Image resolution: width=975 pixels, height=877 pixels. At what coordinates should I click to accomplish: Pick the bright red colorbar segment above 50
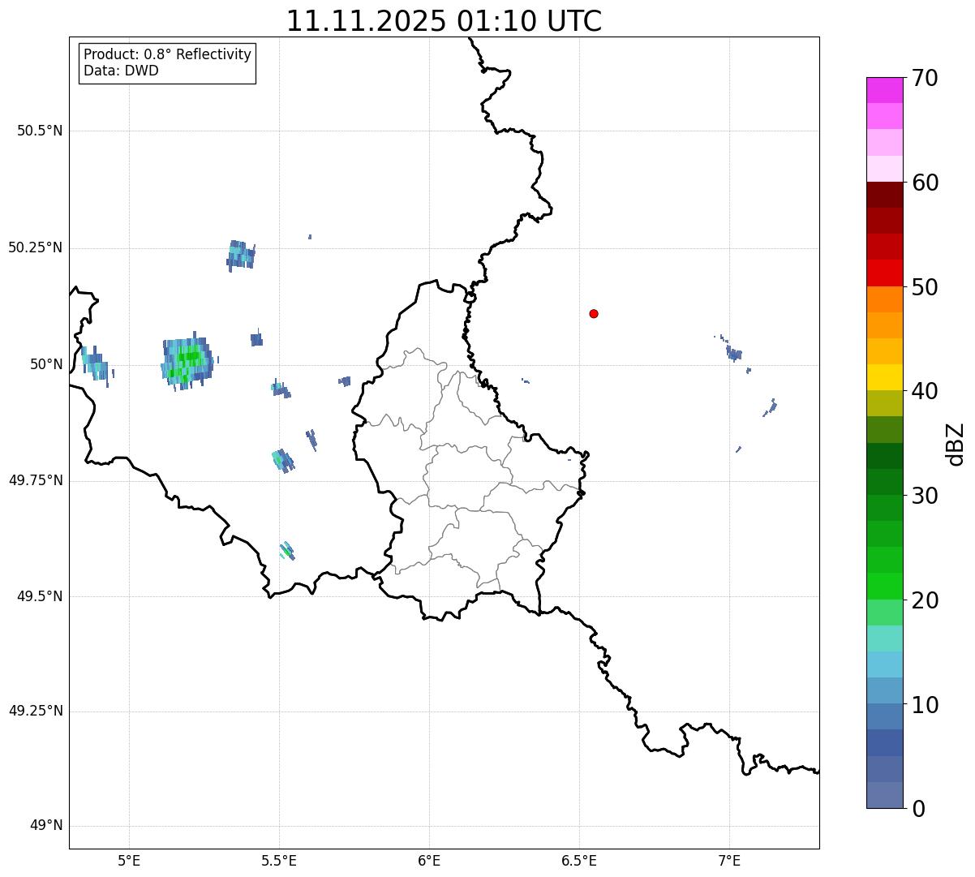pyautogui.click(x=884, y=273)
